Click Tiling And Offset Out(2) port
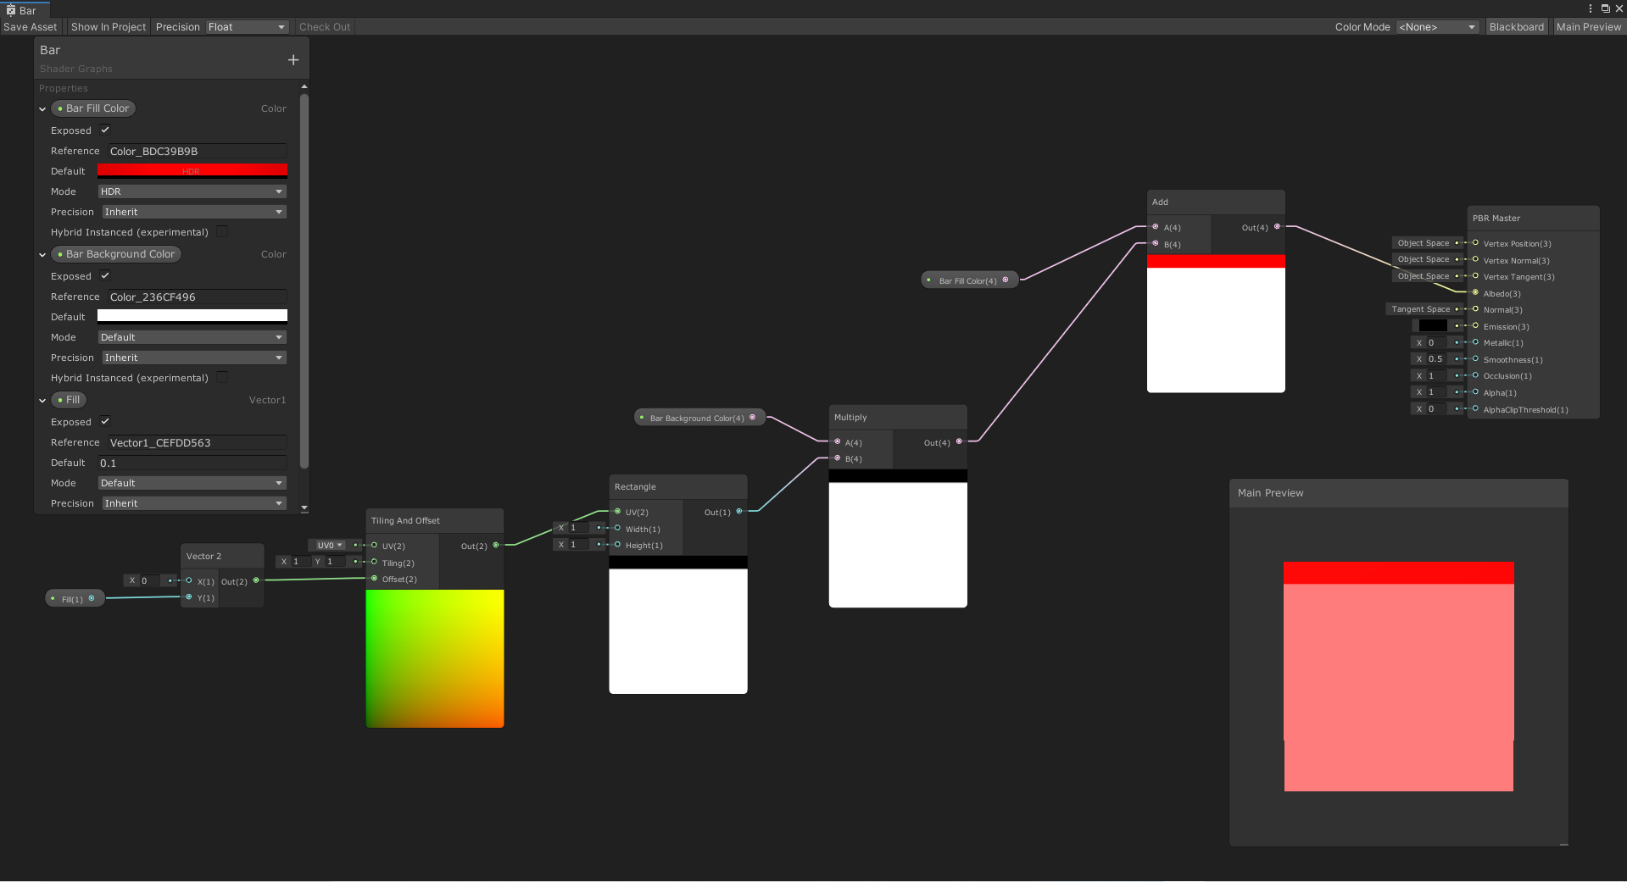 [496, 545]
